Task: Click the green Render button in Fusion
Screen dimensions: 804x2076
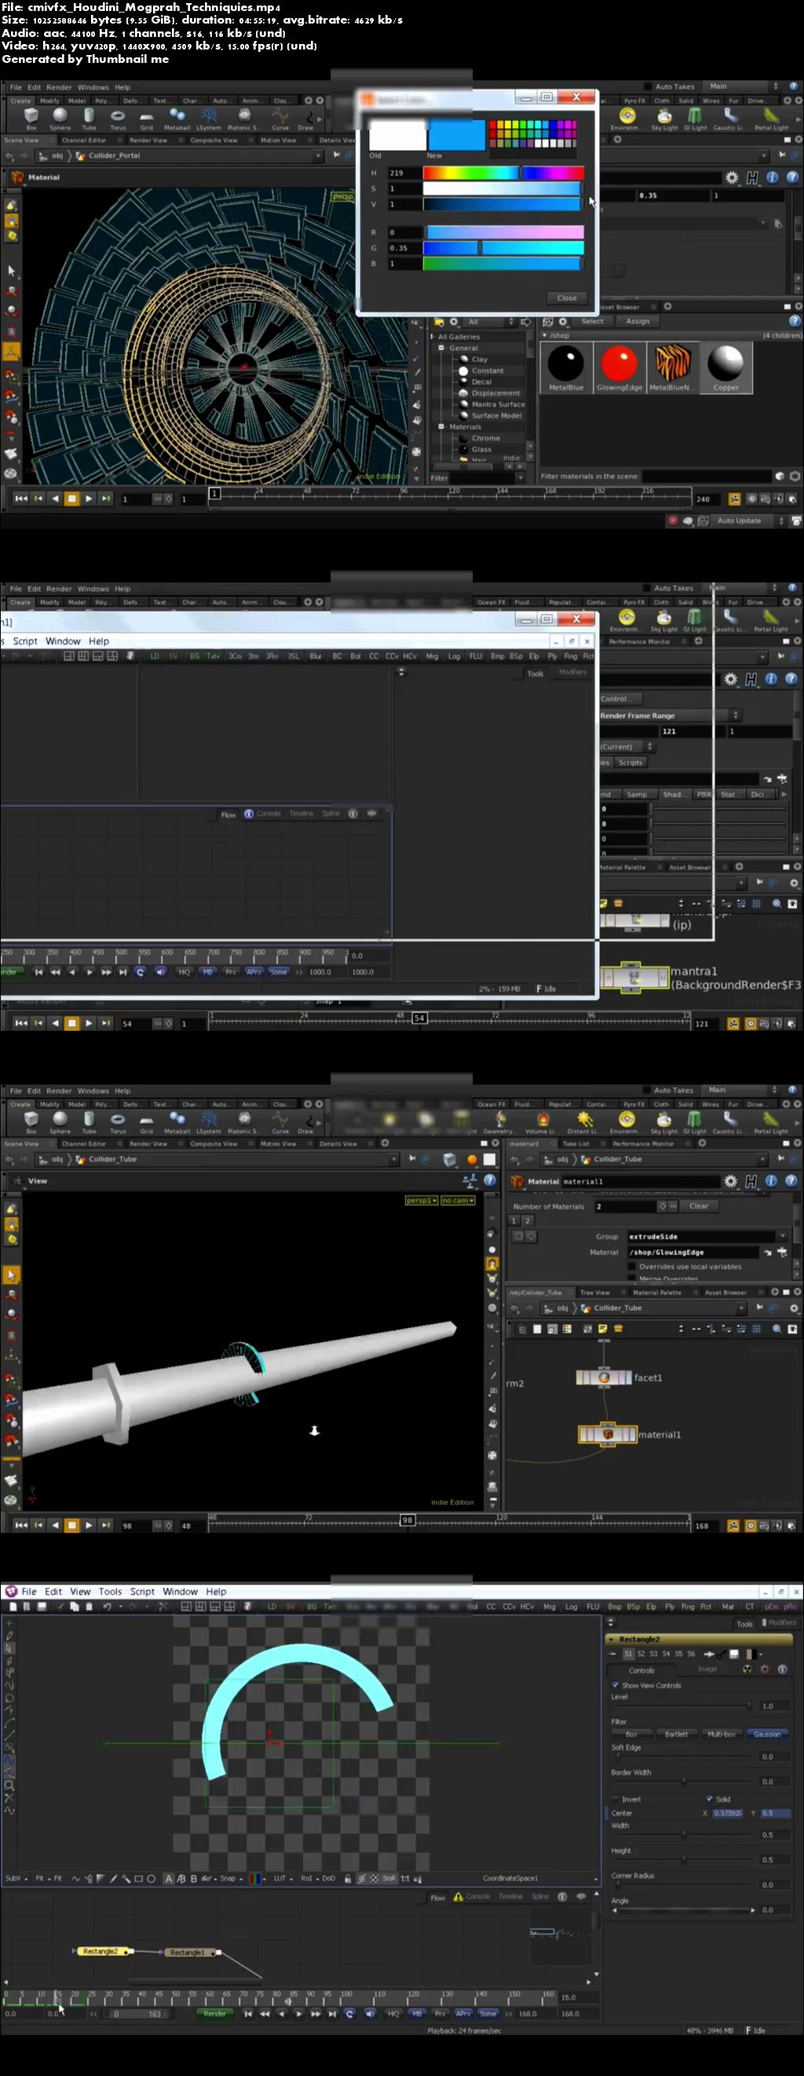Action: point(214,2013)
